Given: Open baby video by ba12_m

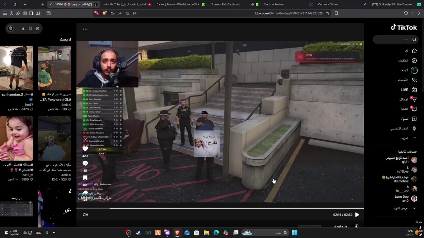Looking at the screenshot, I should coord(17,138).
